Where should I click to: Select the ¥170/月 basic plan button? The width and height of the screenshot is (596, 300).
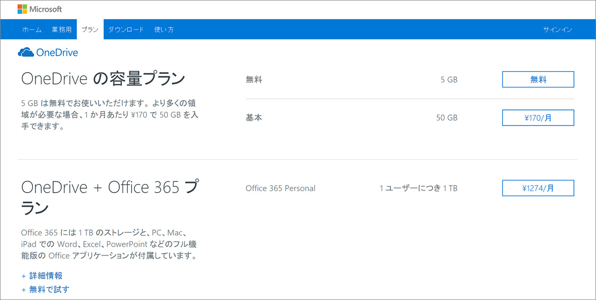click(538, 118)
